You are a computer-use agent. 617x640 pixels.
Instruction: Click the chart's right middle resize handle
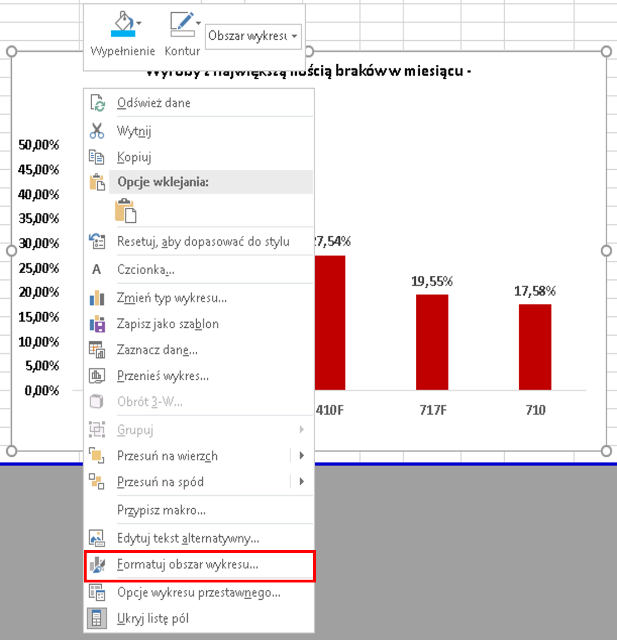click(606, 251)
